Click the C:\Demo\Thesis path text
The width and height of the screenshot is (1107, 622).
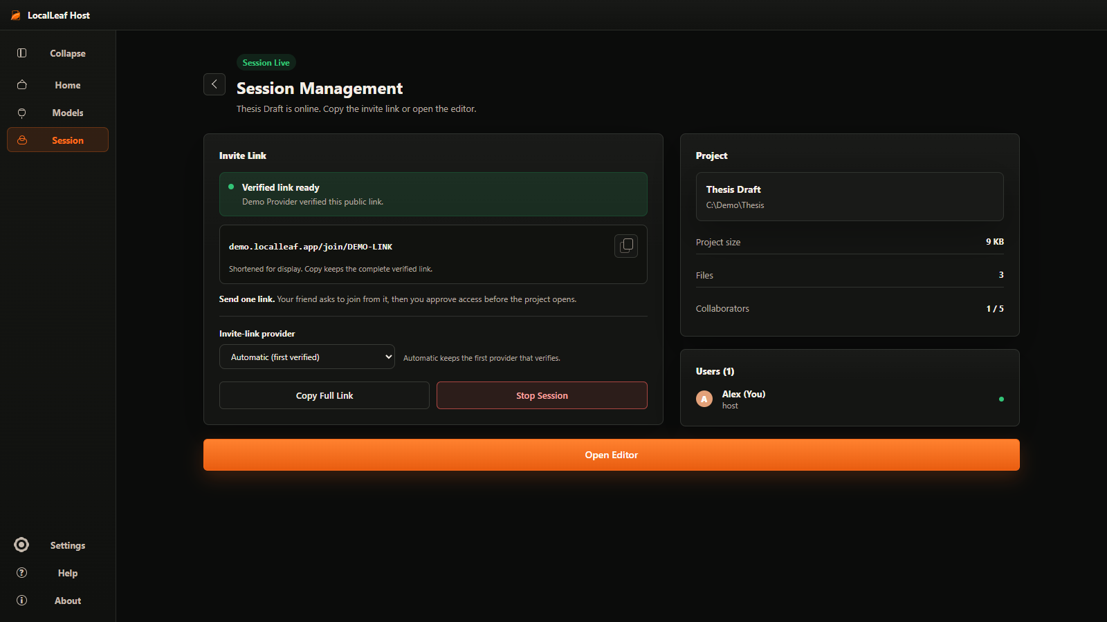click(735, 205)
